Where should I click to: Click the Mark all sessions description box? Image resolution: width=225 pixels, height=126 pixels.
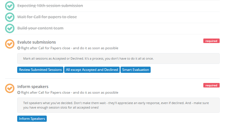[x=118, y=58]
